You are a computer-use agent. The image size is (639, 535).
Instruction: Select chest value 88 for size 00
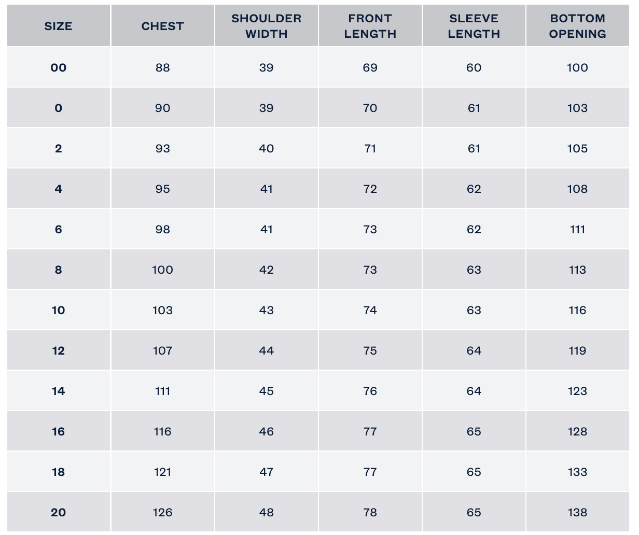click(x=162, y=67)
